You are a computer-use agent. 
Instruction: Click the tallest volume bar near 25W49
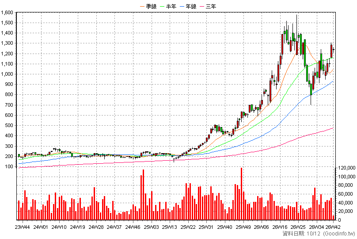pyautogui.click(x=241, y=194)
